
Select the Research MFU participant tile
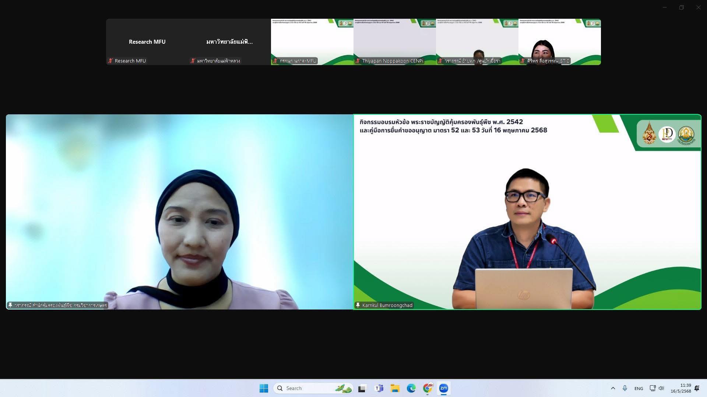coord(147,42)
